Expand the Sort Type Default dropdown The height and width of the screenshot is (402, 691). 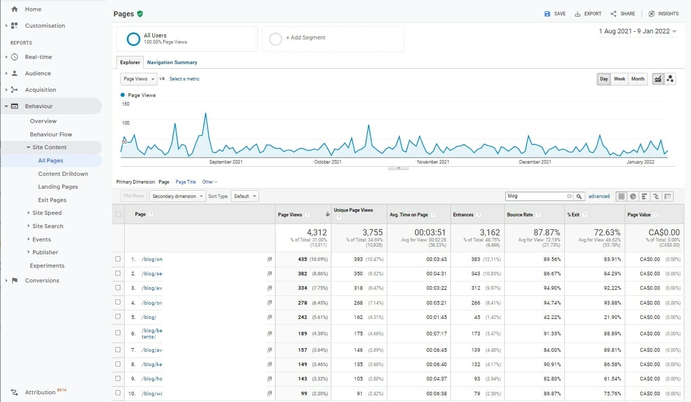[x=245, y=196]
